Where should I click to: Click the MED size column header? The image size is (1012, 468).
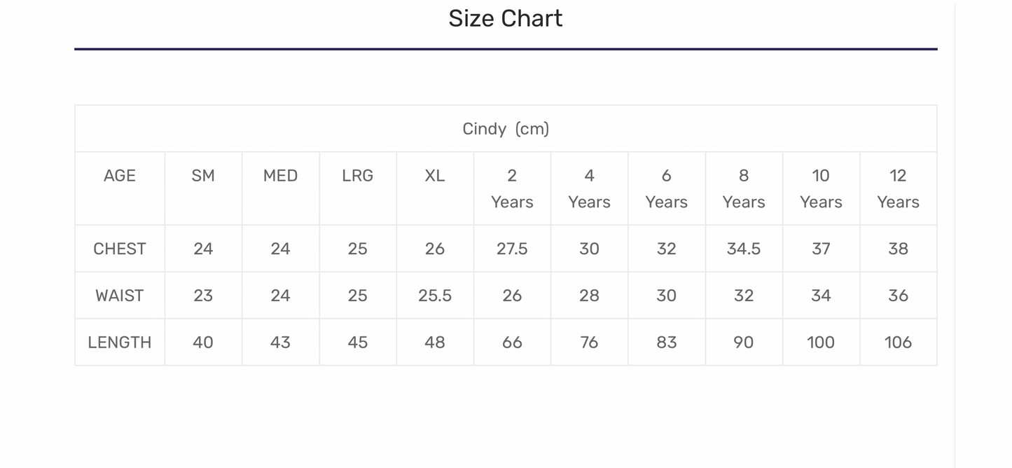[280, 176]
